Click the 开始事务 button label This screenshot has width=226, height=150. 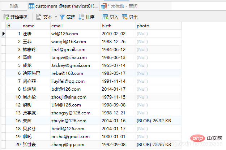pos(19,17)
